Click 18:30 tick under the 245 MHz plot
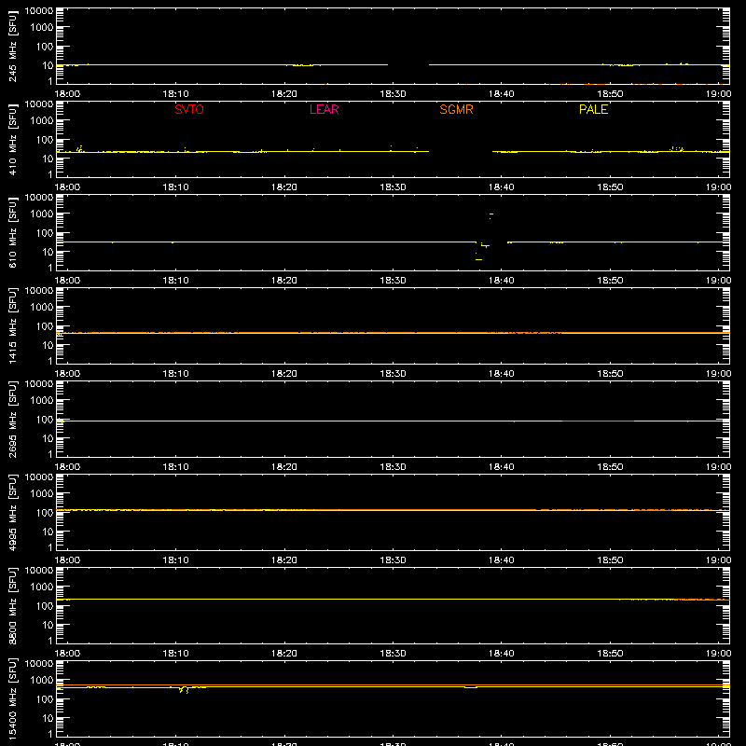This screenshot has width=746, height=746. point(393,94)
